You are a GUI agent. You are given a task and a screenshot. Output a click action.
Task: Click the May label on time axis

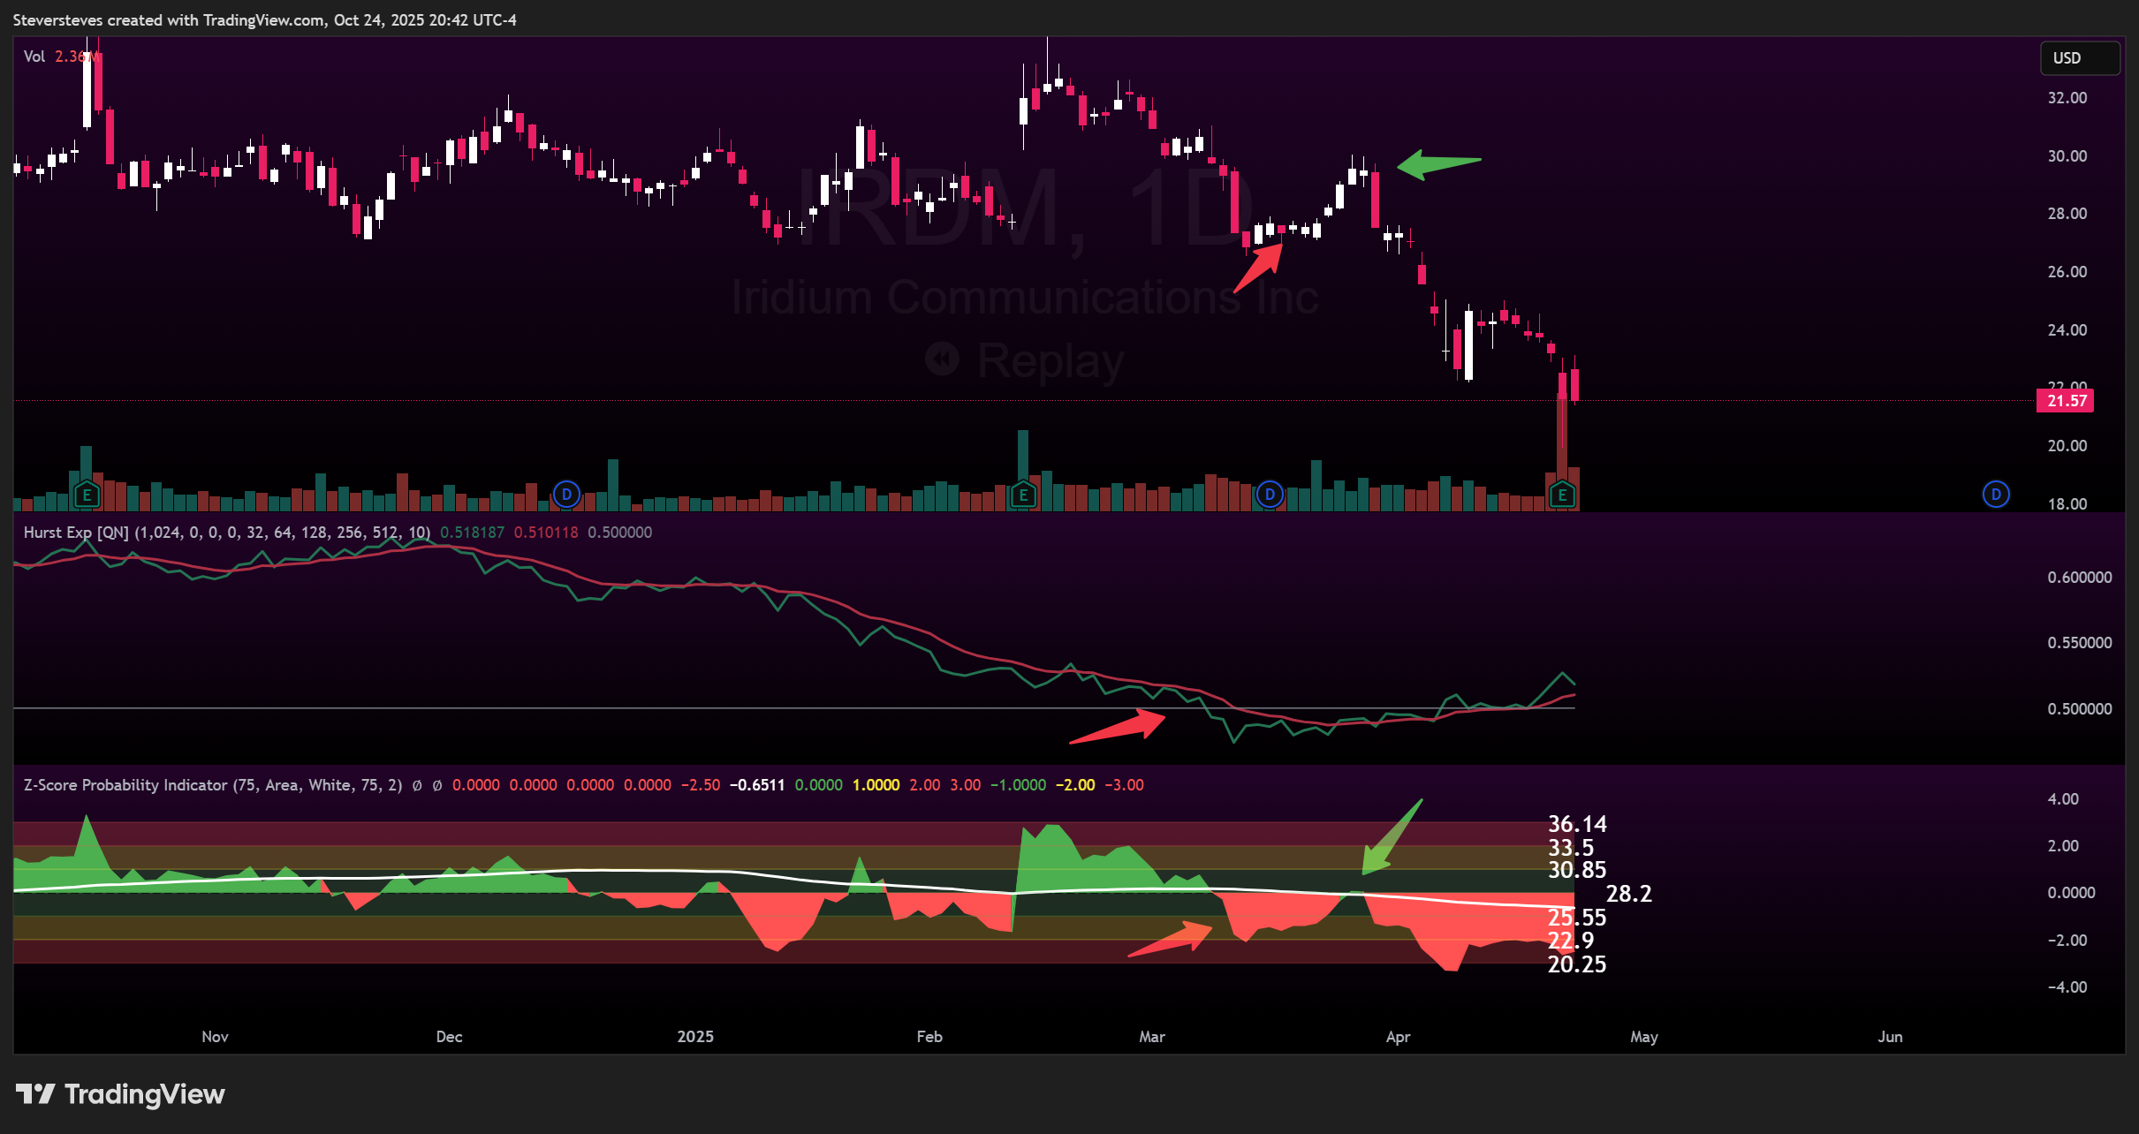tap(1644, 1037)
